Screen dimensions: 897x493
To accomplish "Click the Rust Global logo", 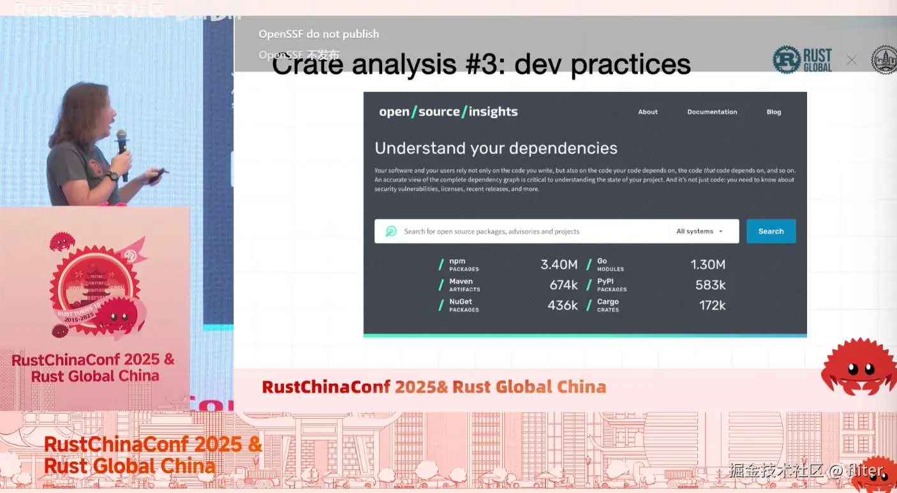I will pos(802,59).
